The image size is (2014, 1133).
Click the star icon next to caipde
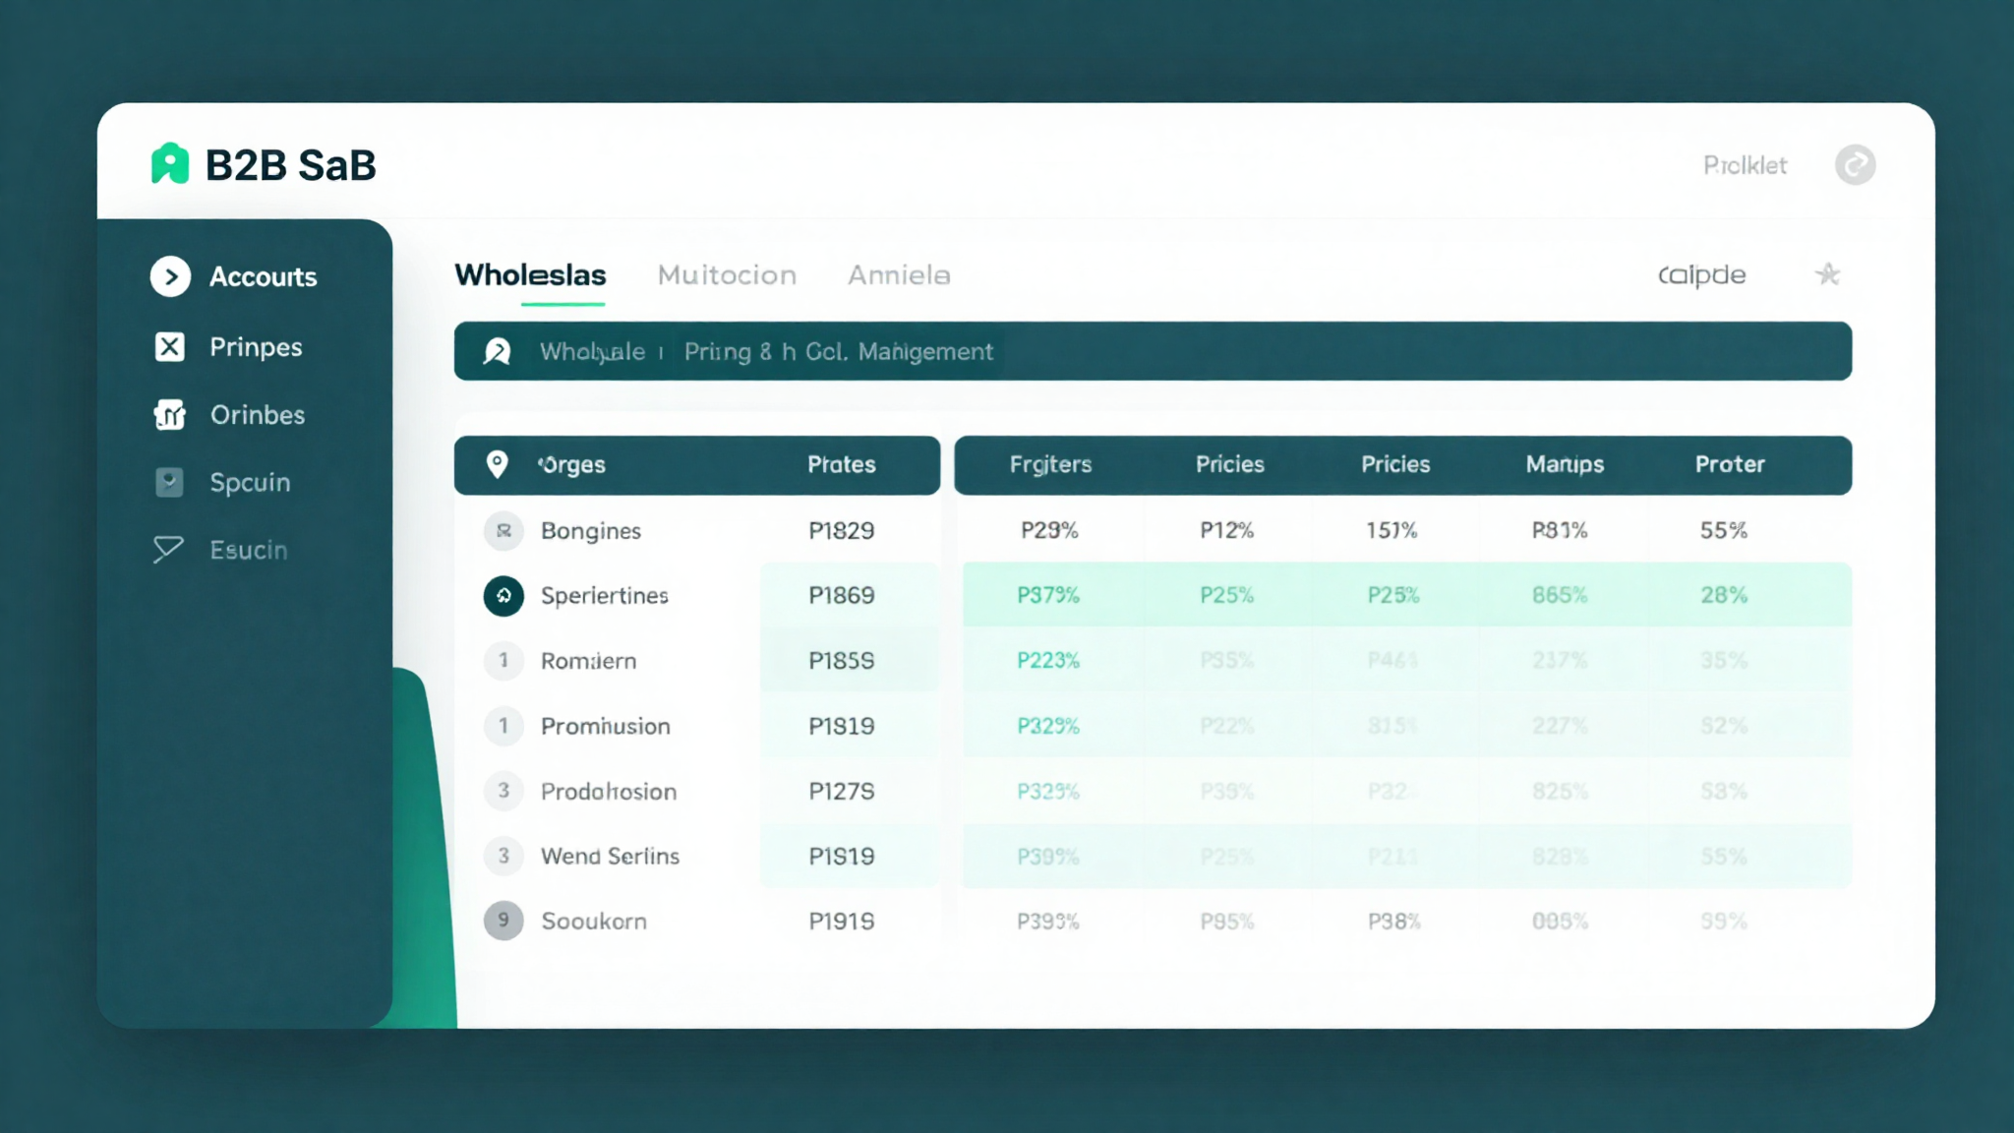tap(1827, 274)
